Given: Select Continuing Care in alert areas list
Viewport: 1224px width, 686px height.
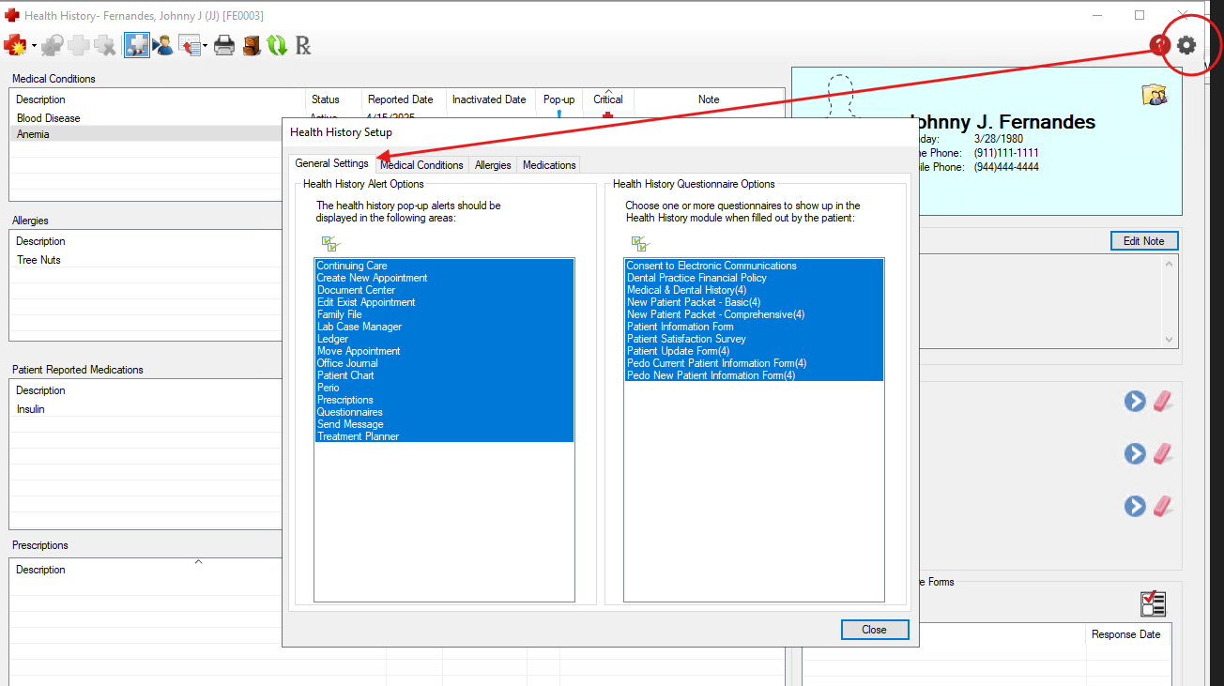Looking at the screenshot, I should [444, 266].
